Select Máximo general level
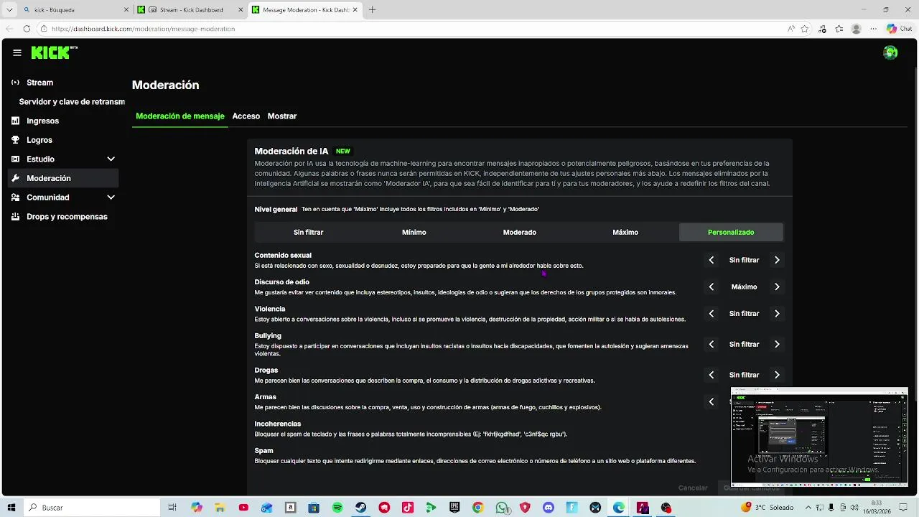The width and height of the screenshot is (919, 517). (625, 232)
